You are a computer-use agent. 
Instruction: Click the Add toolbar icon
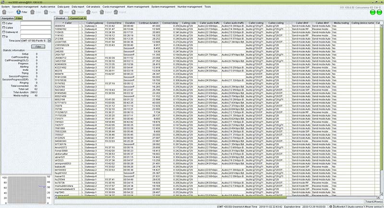point(61,12)
